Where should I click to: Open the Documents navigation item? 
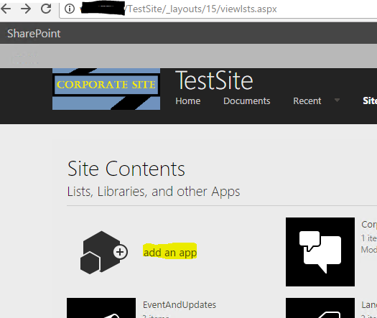[247, 101]
